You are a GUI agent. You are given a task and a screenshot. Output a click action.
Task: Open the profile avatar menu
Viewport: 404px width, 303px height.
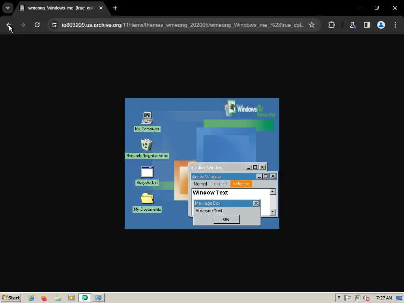(381, 25)
